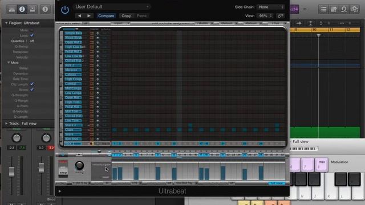Select the High Conga drum voice
This screenshot has height=205, width=365.
tap(73, 79)
